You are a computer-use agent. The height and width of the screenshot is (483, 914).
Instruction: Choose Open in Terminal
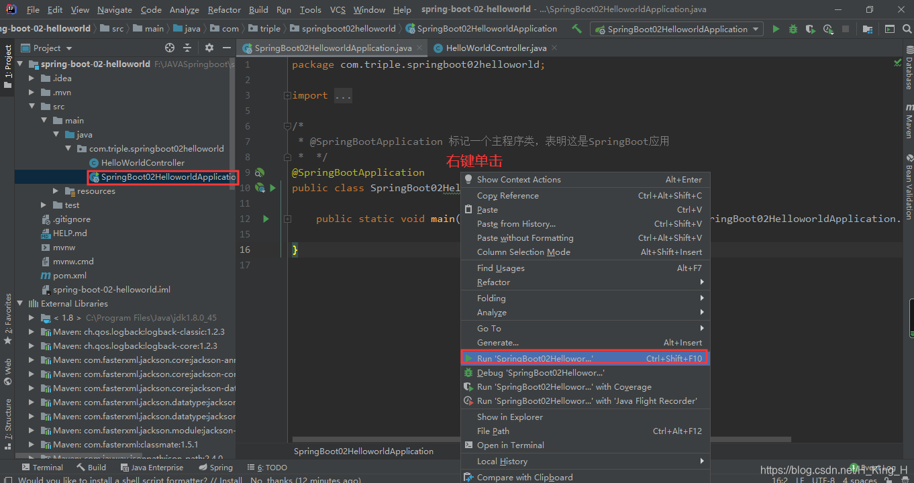coord(585,445)
